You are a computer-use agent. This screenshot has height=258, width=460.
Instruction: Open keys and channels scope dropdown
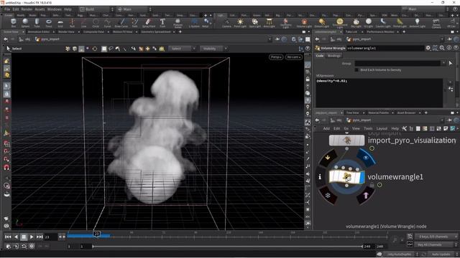click(436, 236)
